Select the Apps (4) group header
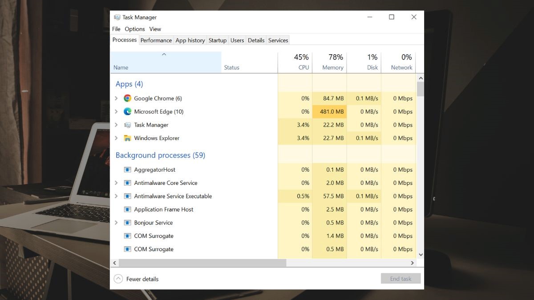The image size is (534, 300). point(129,84)
